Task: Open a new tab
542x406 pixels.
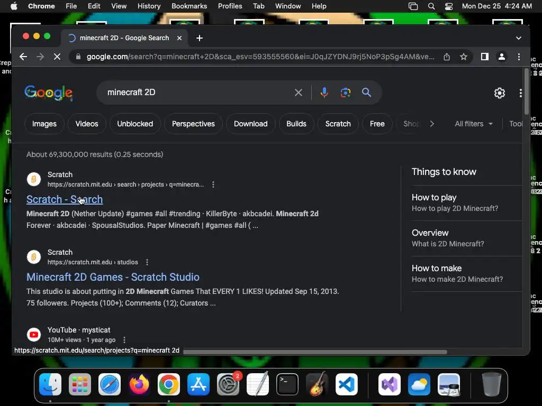Action: (200, 38)
